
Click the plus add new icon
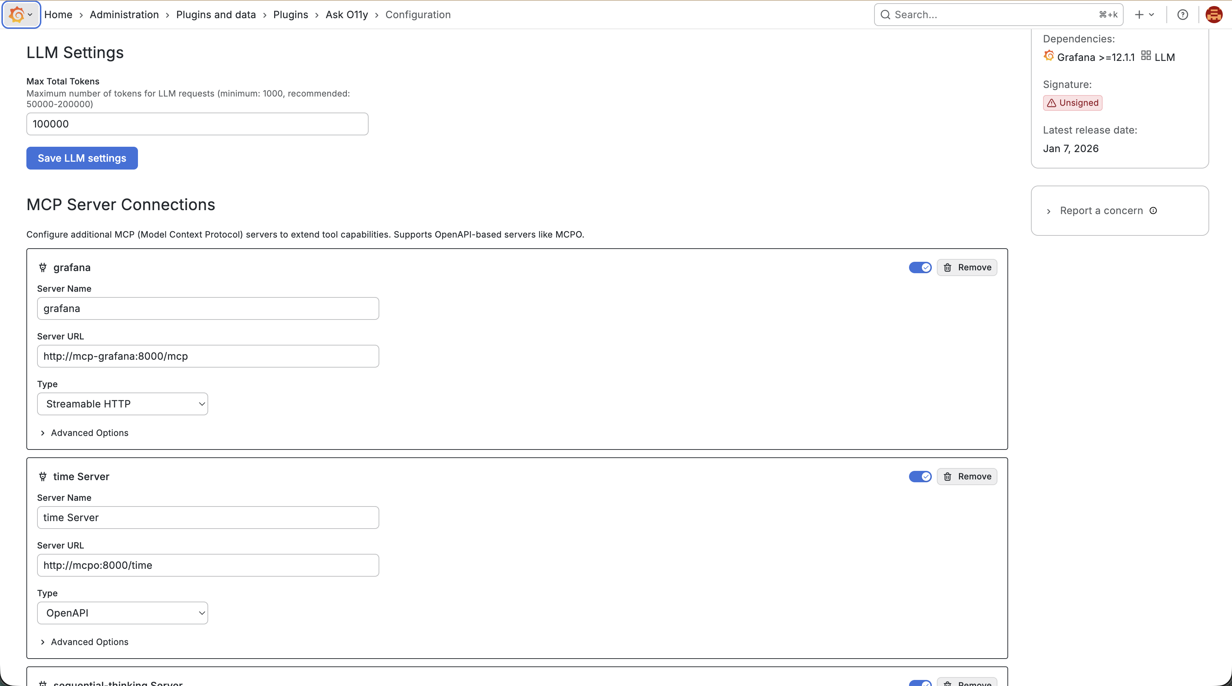tap(1139, 15)
